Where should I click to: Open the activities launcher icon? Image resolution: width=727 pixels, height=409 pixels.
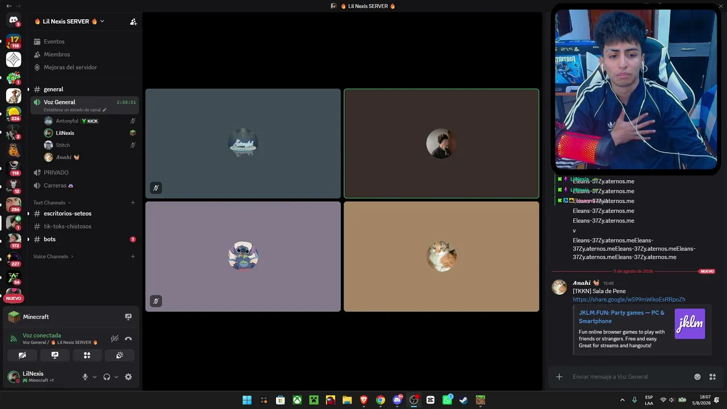tap(87, 355)
